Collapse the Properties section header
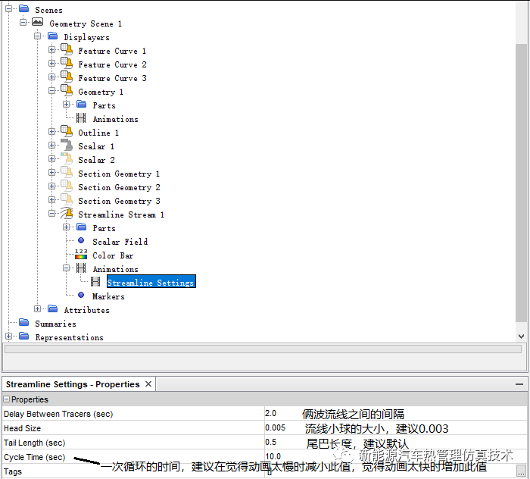This screenshot has height=479, width=530. pos(6,399)
